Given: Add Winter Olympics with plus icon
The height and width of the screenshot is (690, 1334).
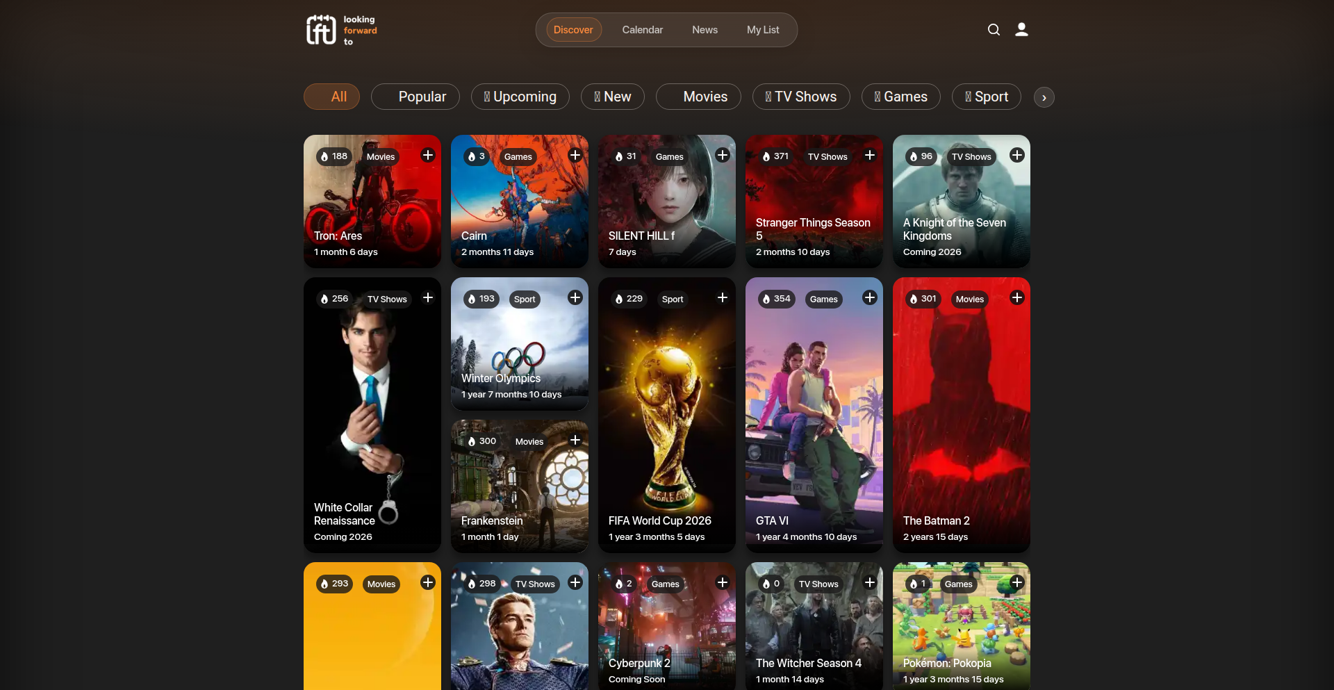Looking at the screenshot, I should point(575,298).
